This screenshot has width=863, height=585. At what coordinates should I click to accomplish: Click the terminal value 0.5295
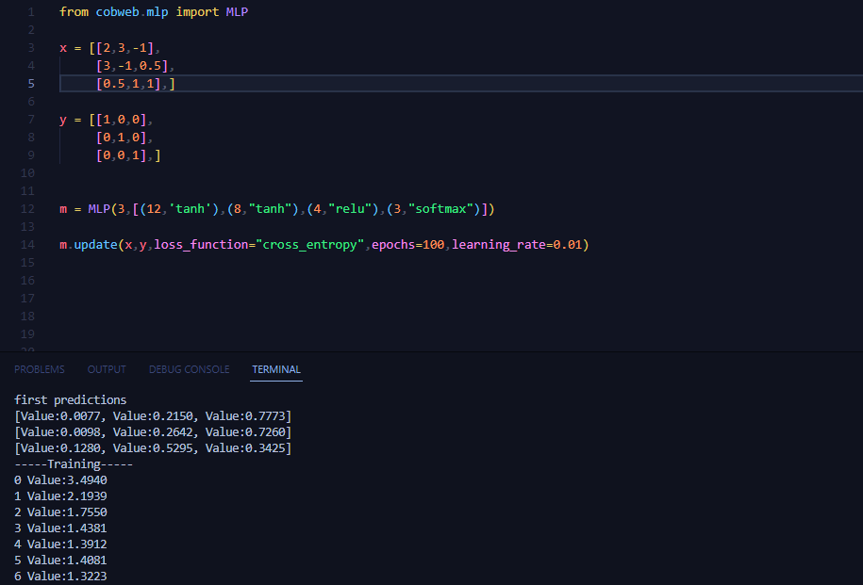pos(174,448)
